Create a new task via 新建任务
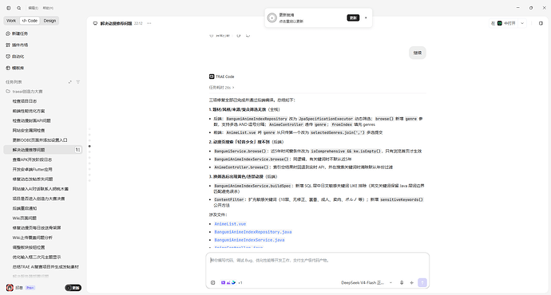 pos(17,33)
